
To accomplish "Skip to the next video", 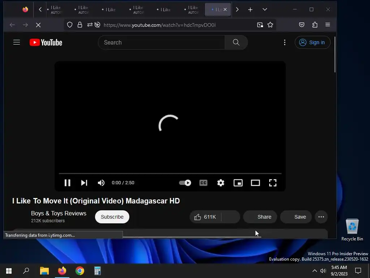I will pos(84,183).
